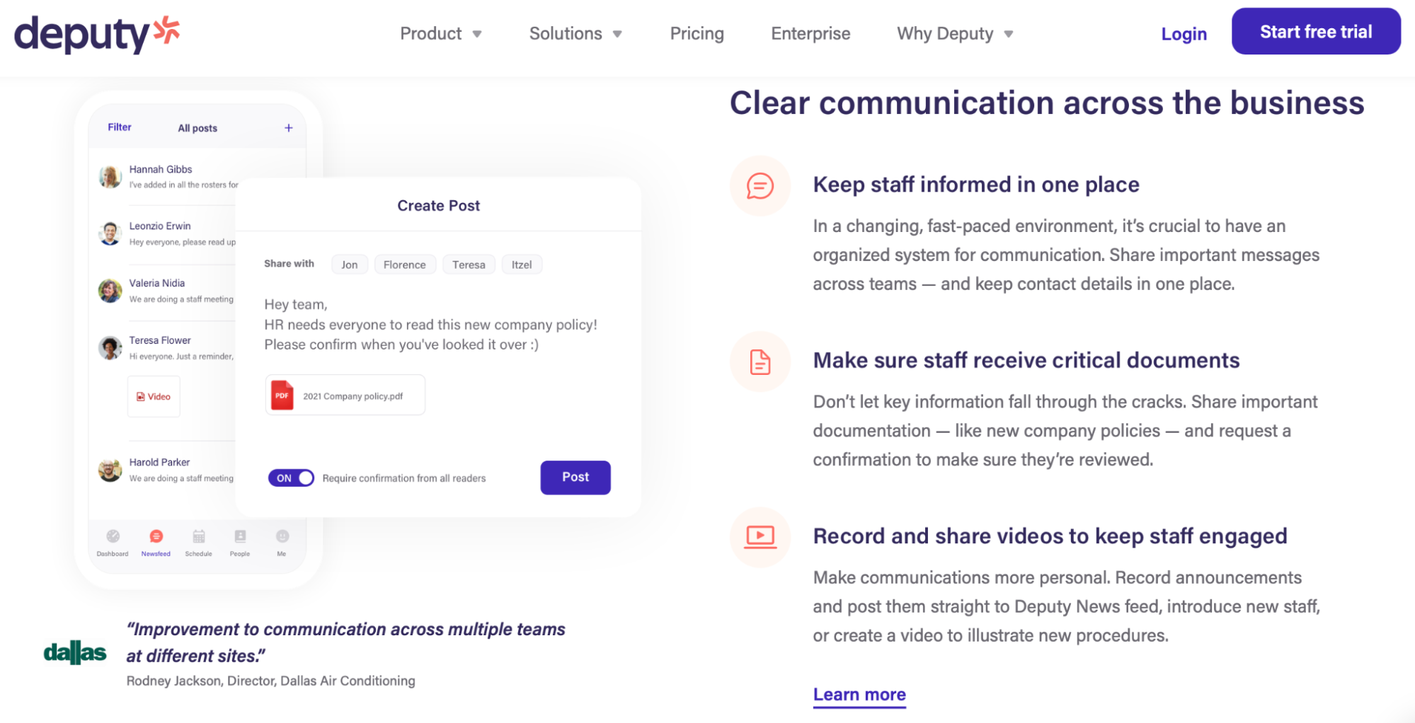Click the Clear communication across the business heading
This screenshot has height=723, width=1415.
(x=1047, y=103)
